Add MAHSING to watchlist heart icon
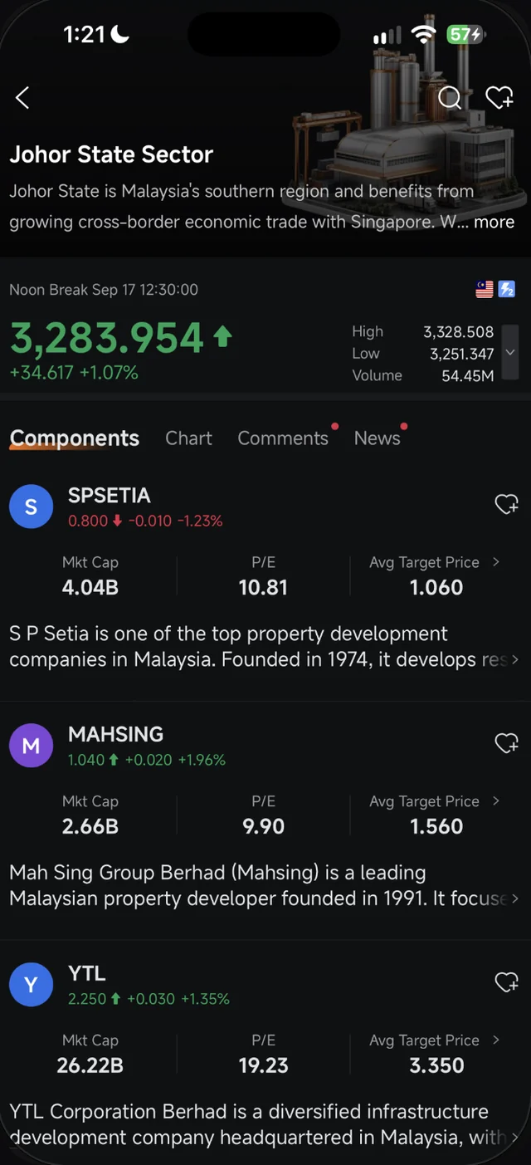Screen dimensions: 531x1165 (506, 743)
